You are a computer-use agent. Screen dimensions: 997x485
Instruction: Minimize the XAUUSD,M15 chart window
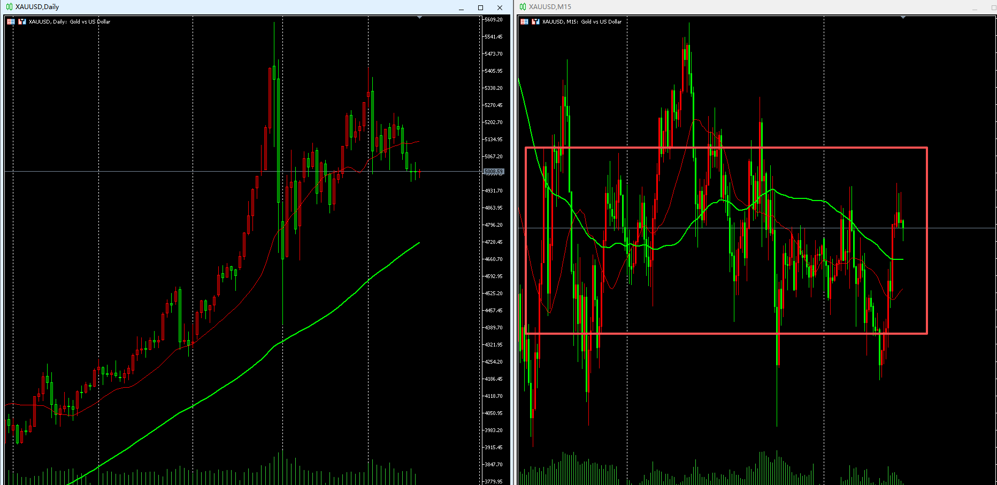point(975,7)
